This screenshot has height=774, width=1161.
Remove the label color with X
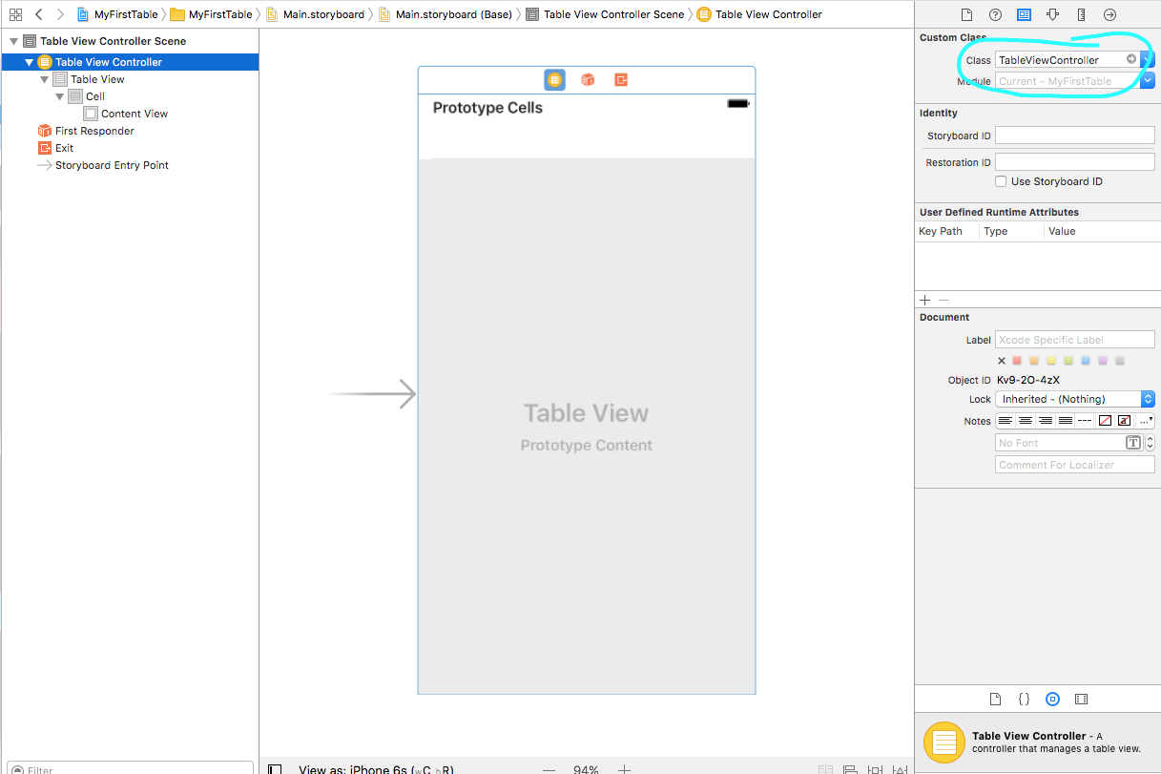coord(1002,361)
